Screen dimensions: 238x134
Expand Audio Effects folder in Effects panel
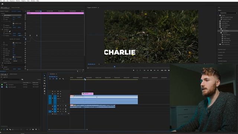[219, 23]
